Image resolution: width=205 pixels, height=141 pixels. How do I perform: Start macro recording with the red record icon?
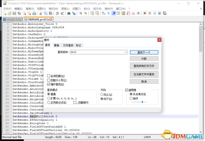pyautogui.click(x=145, y=13)
